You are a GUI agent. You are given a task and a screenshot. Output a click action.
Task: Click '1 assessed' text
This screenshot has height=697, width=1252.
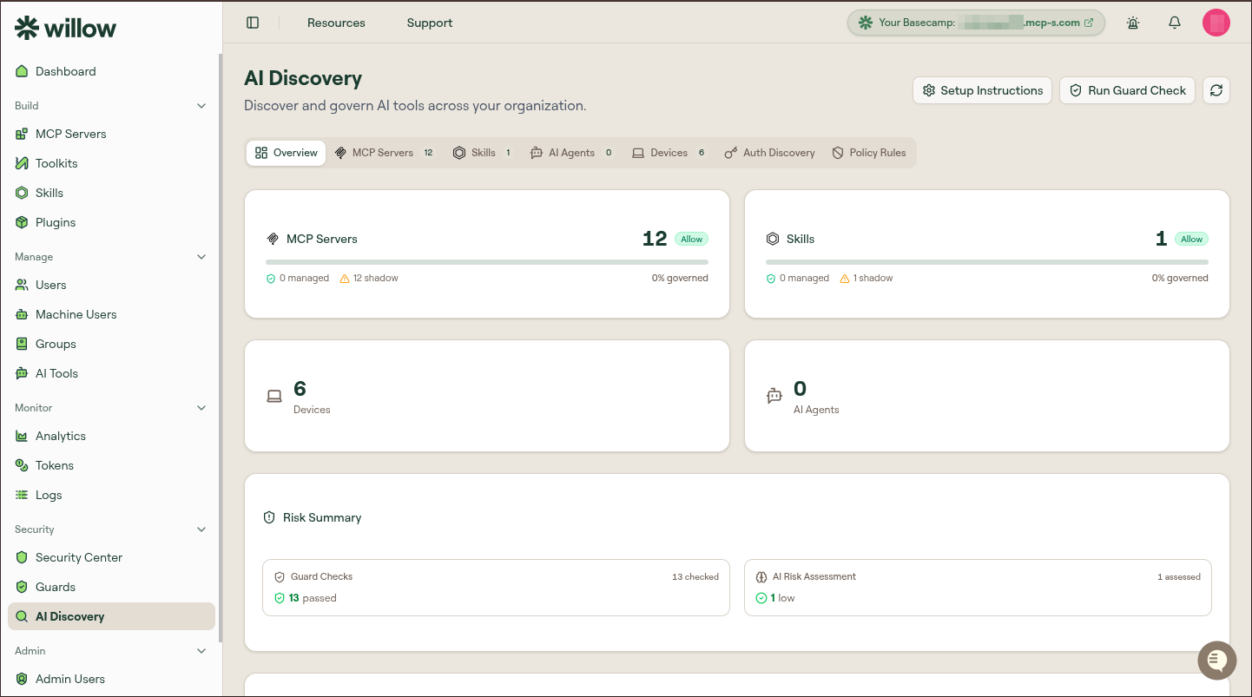pyautogui.click(x=1179, y=576)
